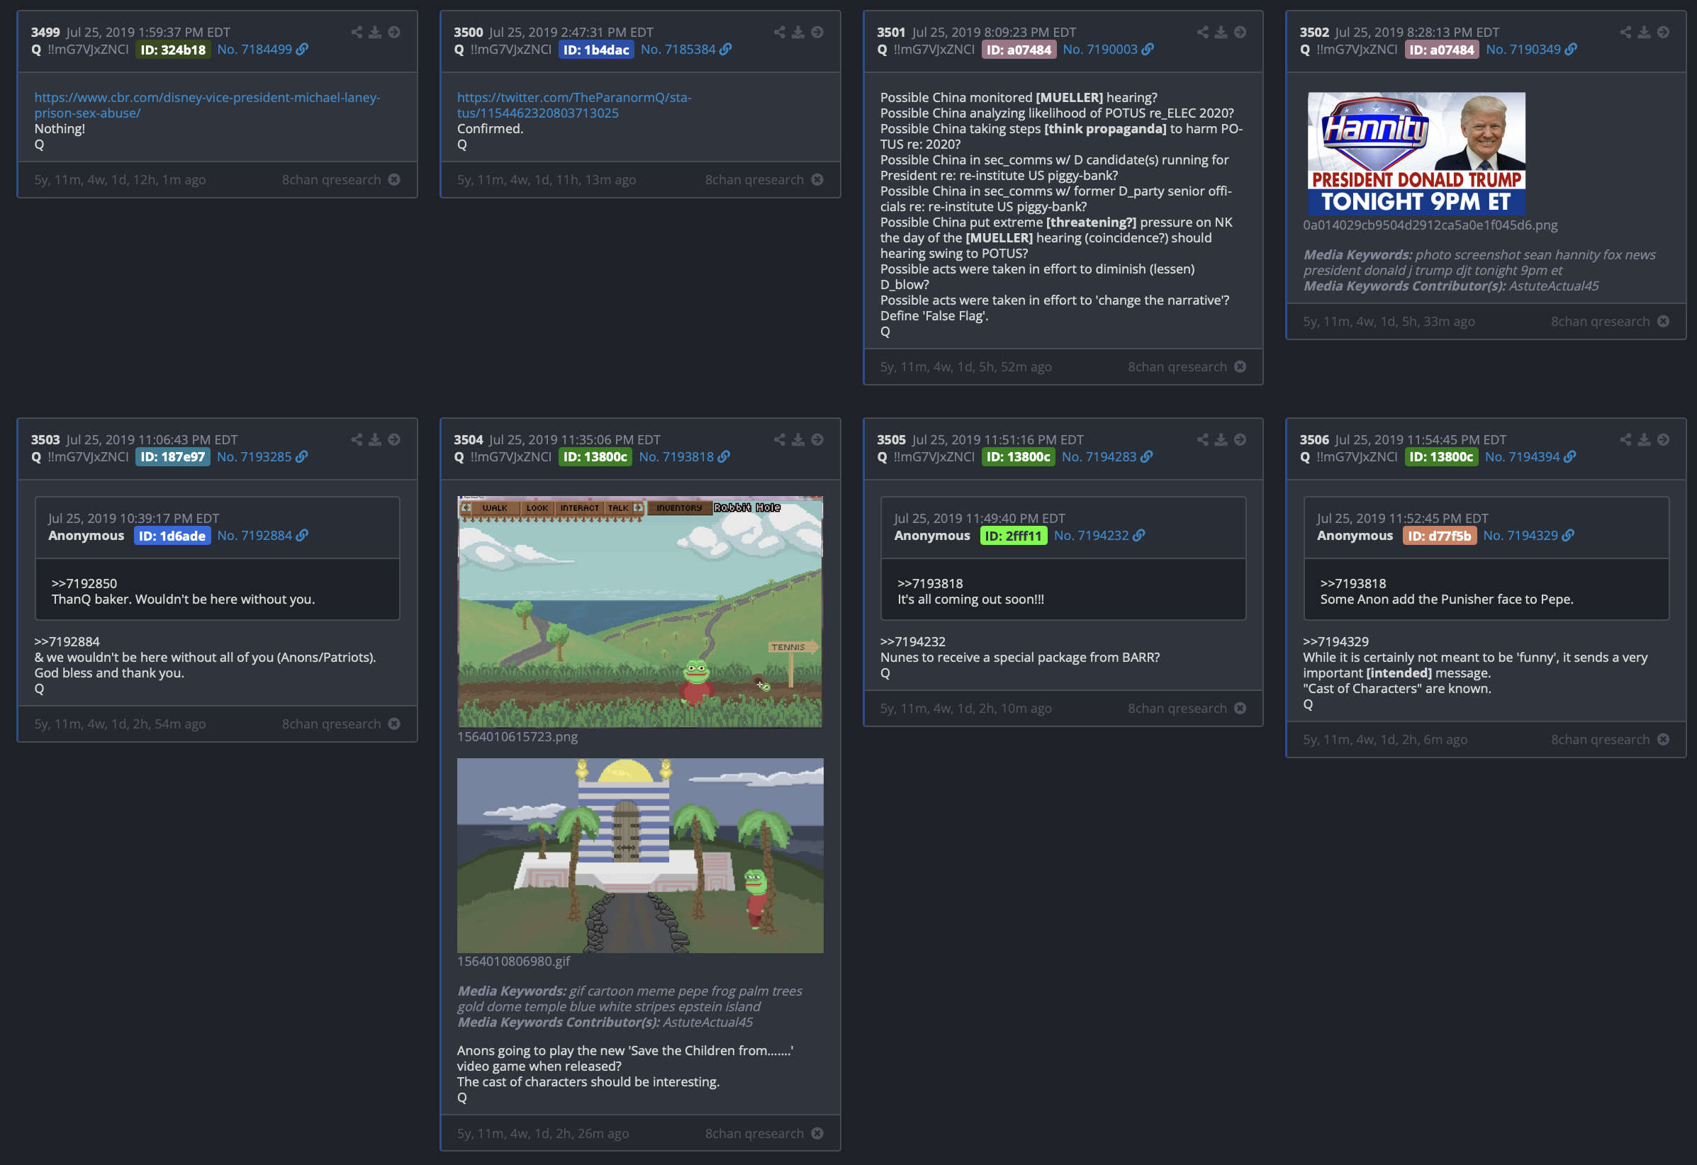Click arrow icon on post 3499

point(394,32)
